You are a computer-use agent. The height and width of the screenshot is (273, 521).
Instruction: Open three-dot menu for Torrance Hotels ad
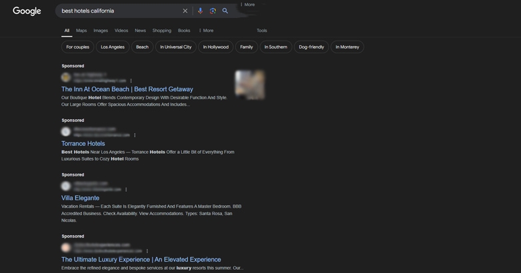click(135, 135)
